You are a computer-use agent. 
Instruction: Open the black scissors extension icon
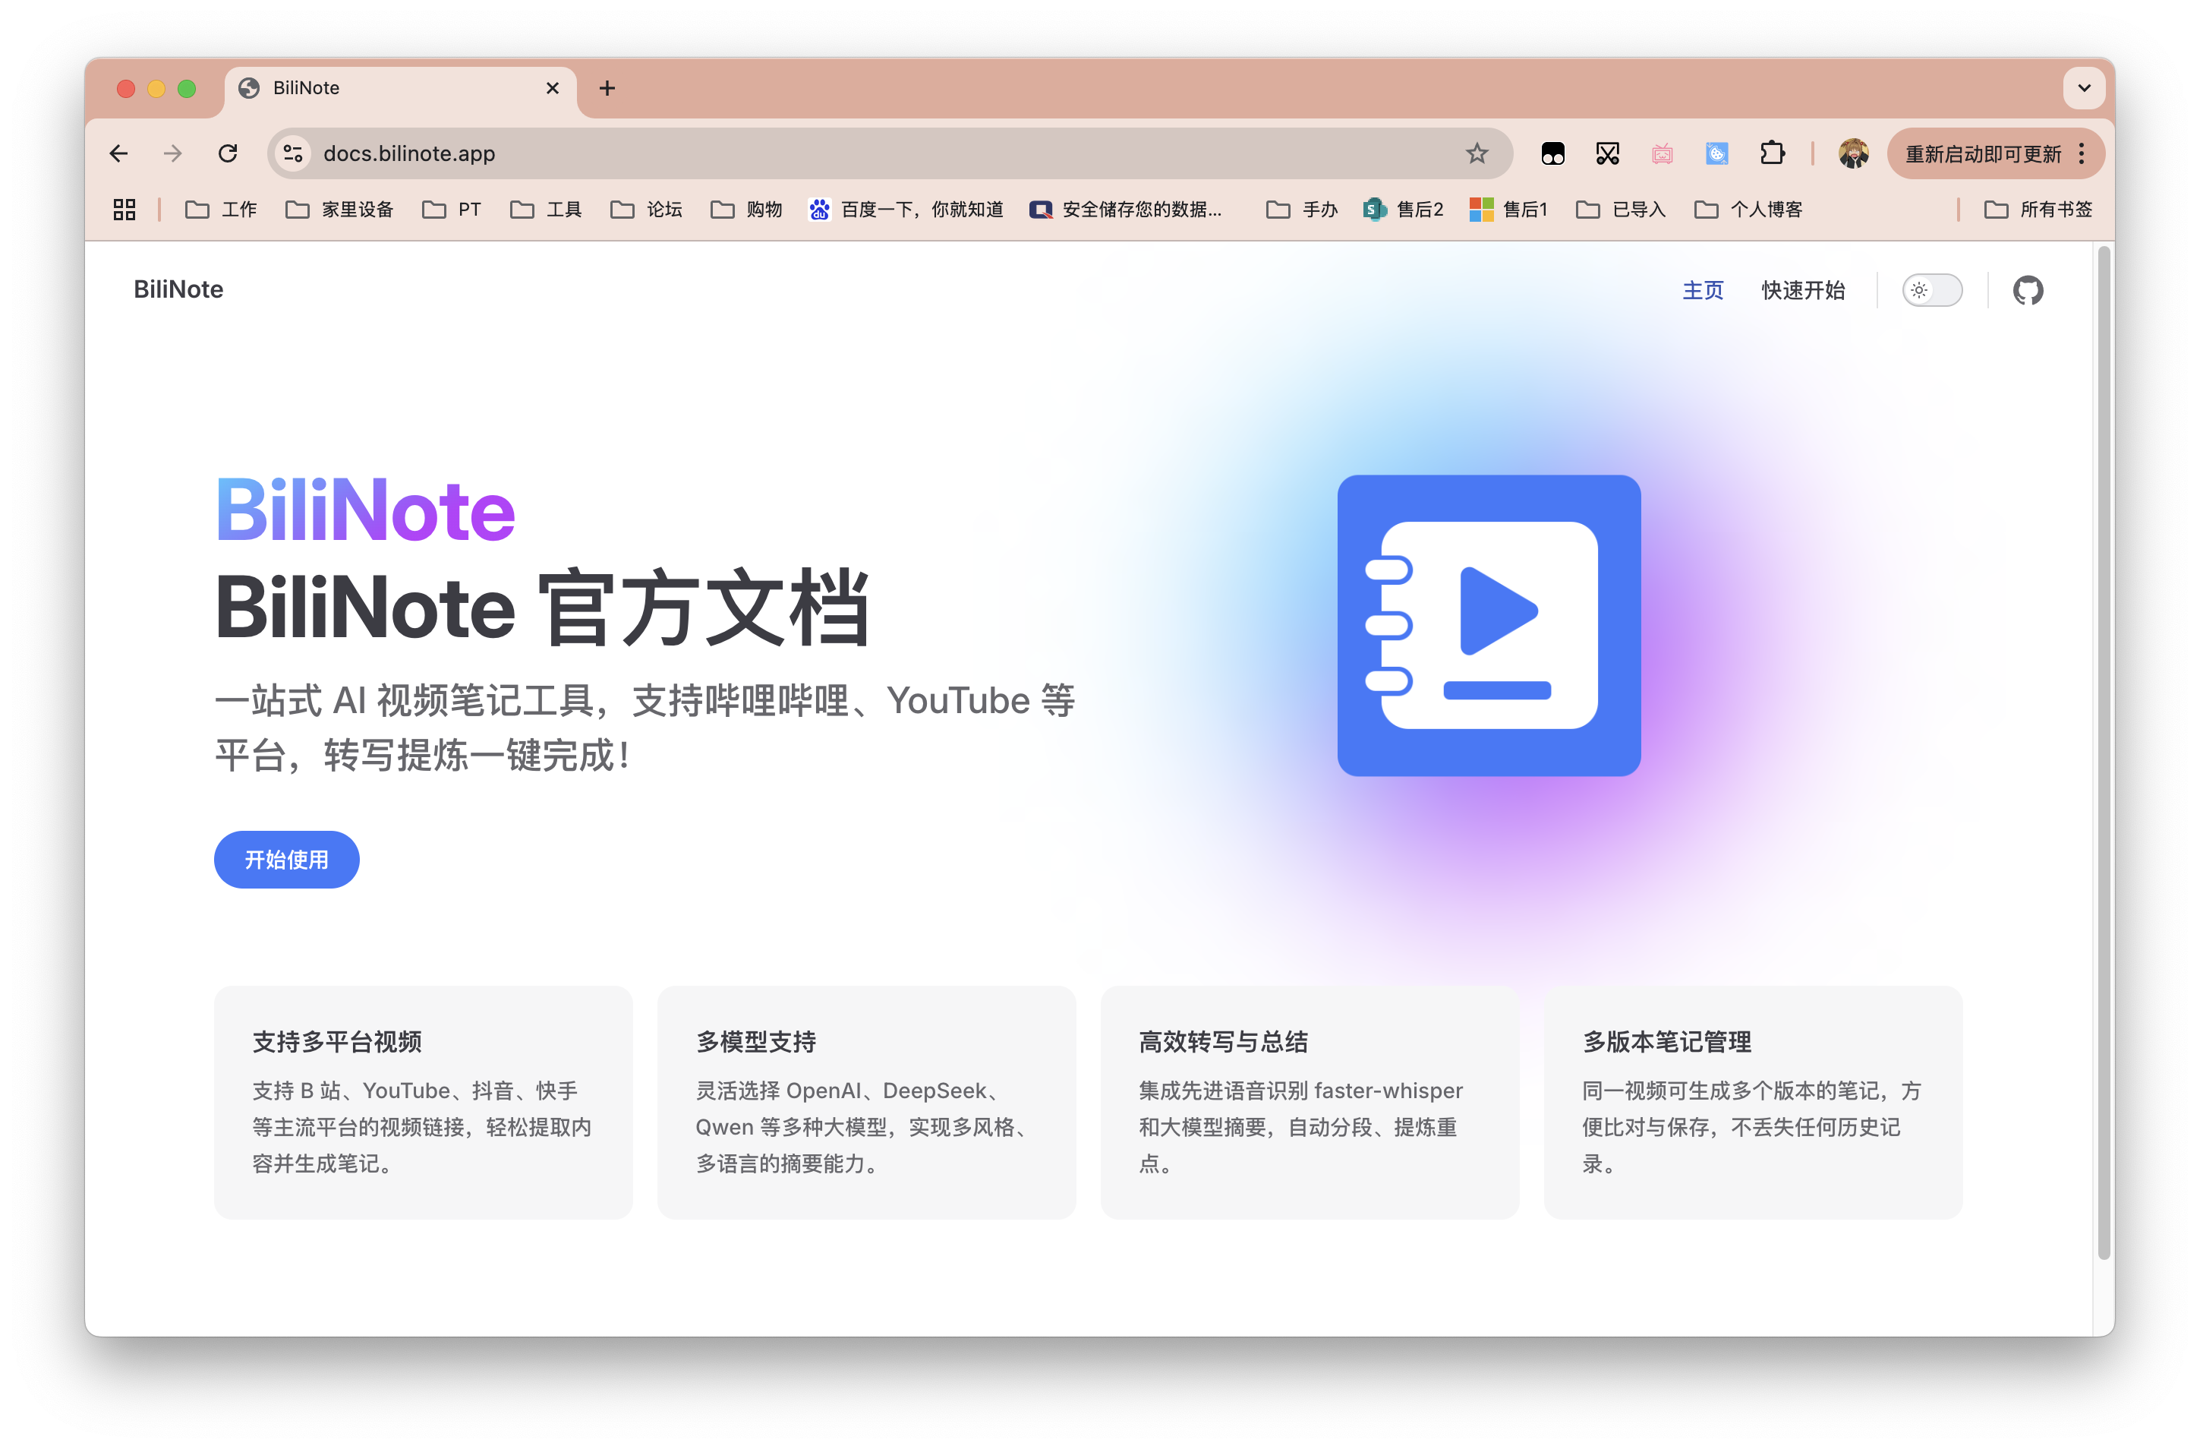[x=1607, y=153]
